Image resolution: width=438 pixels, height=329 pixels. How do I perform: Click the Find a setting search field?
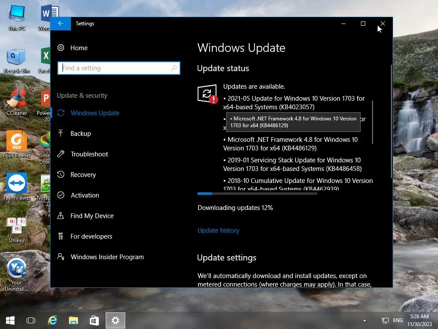click(119, 68)
